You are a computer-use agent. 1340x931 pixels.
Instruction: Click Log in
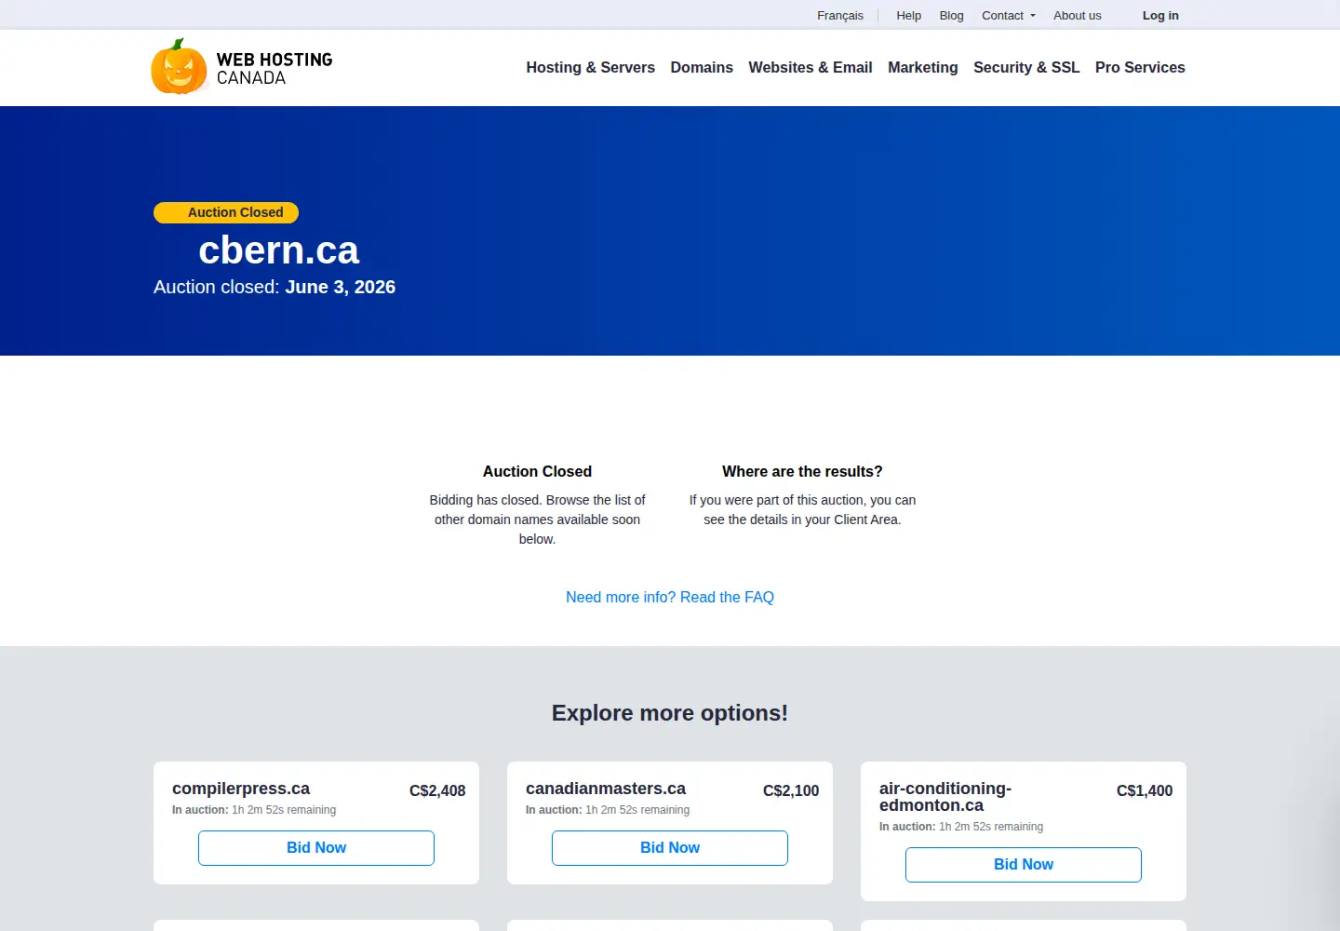tap(1160, 16)
